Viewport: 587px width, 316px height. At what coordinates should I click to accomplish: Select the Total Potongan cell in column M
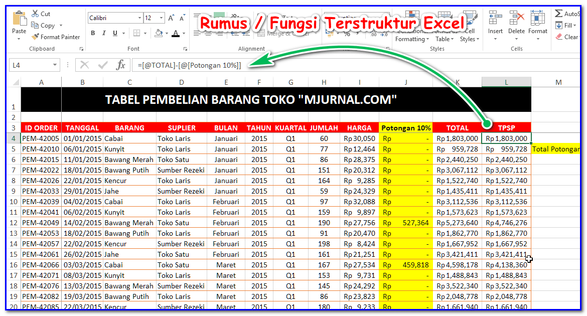556,149
